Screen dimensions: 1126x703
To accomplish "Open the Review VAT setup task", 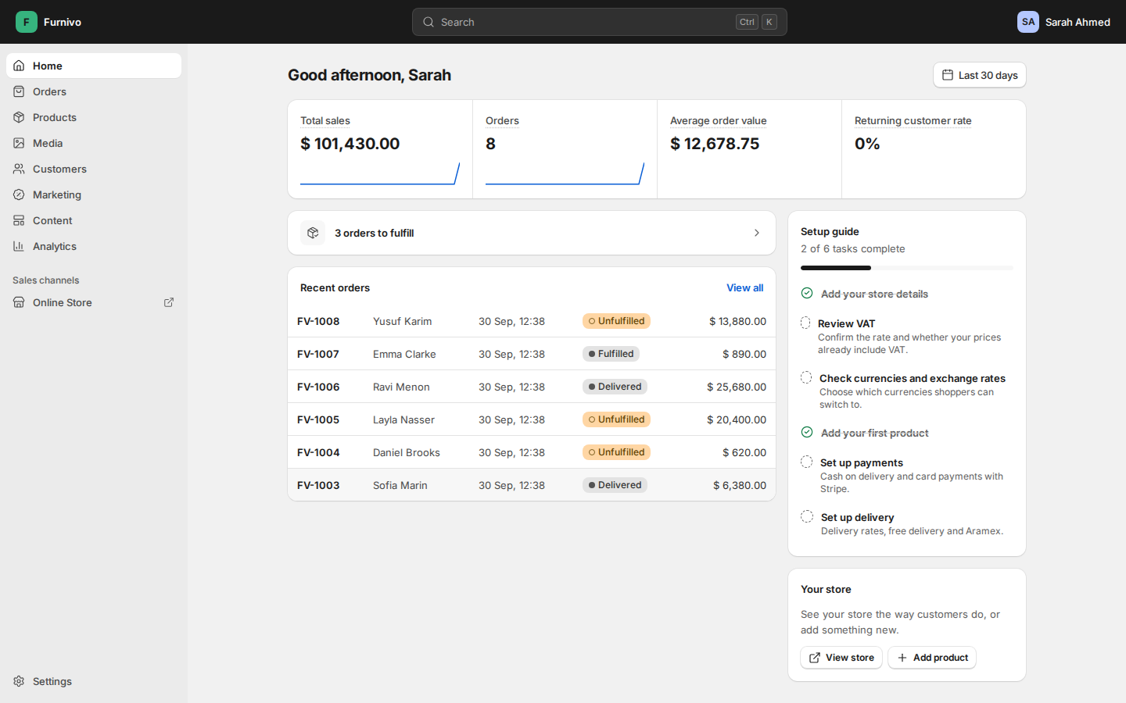I will [907, 336].
